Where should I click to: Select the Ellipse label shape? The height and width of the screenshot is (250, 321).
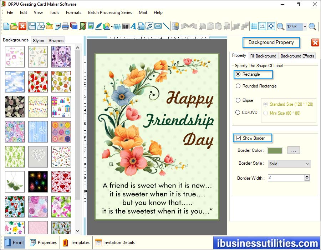coord(238,100)
